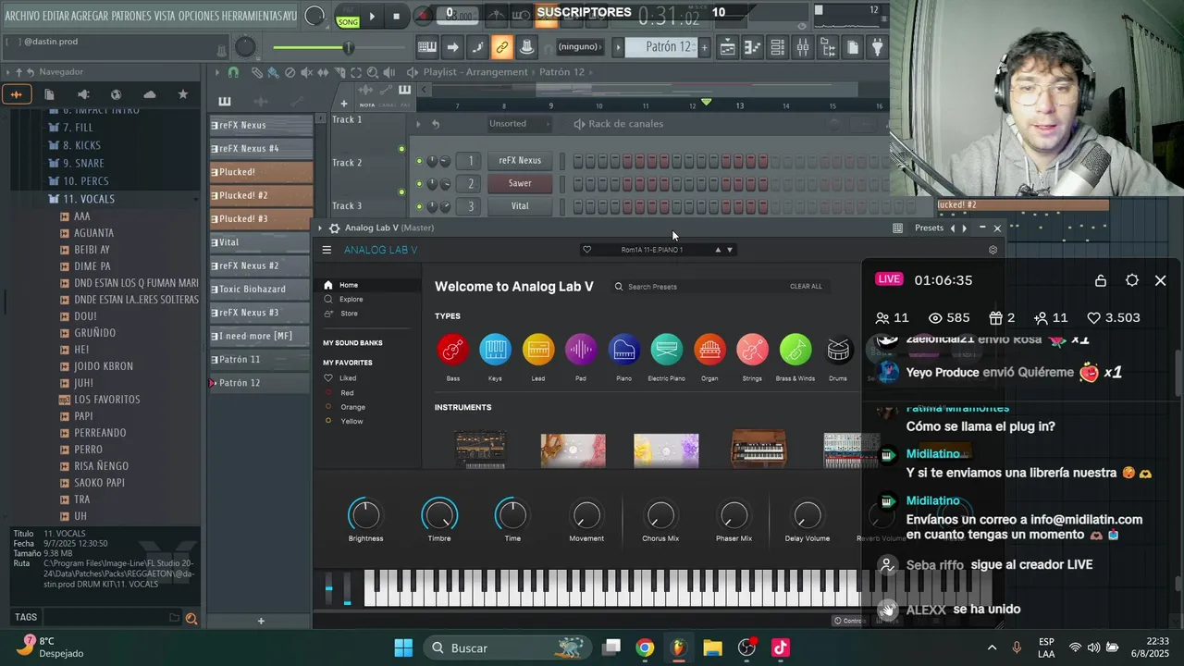Mute the reFX Nexus channel green LED
The height and width of the screenshot is (666, 1184).
point(419,161)
